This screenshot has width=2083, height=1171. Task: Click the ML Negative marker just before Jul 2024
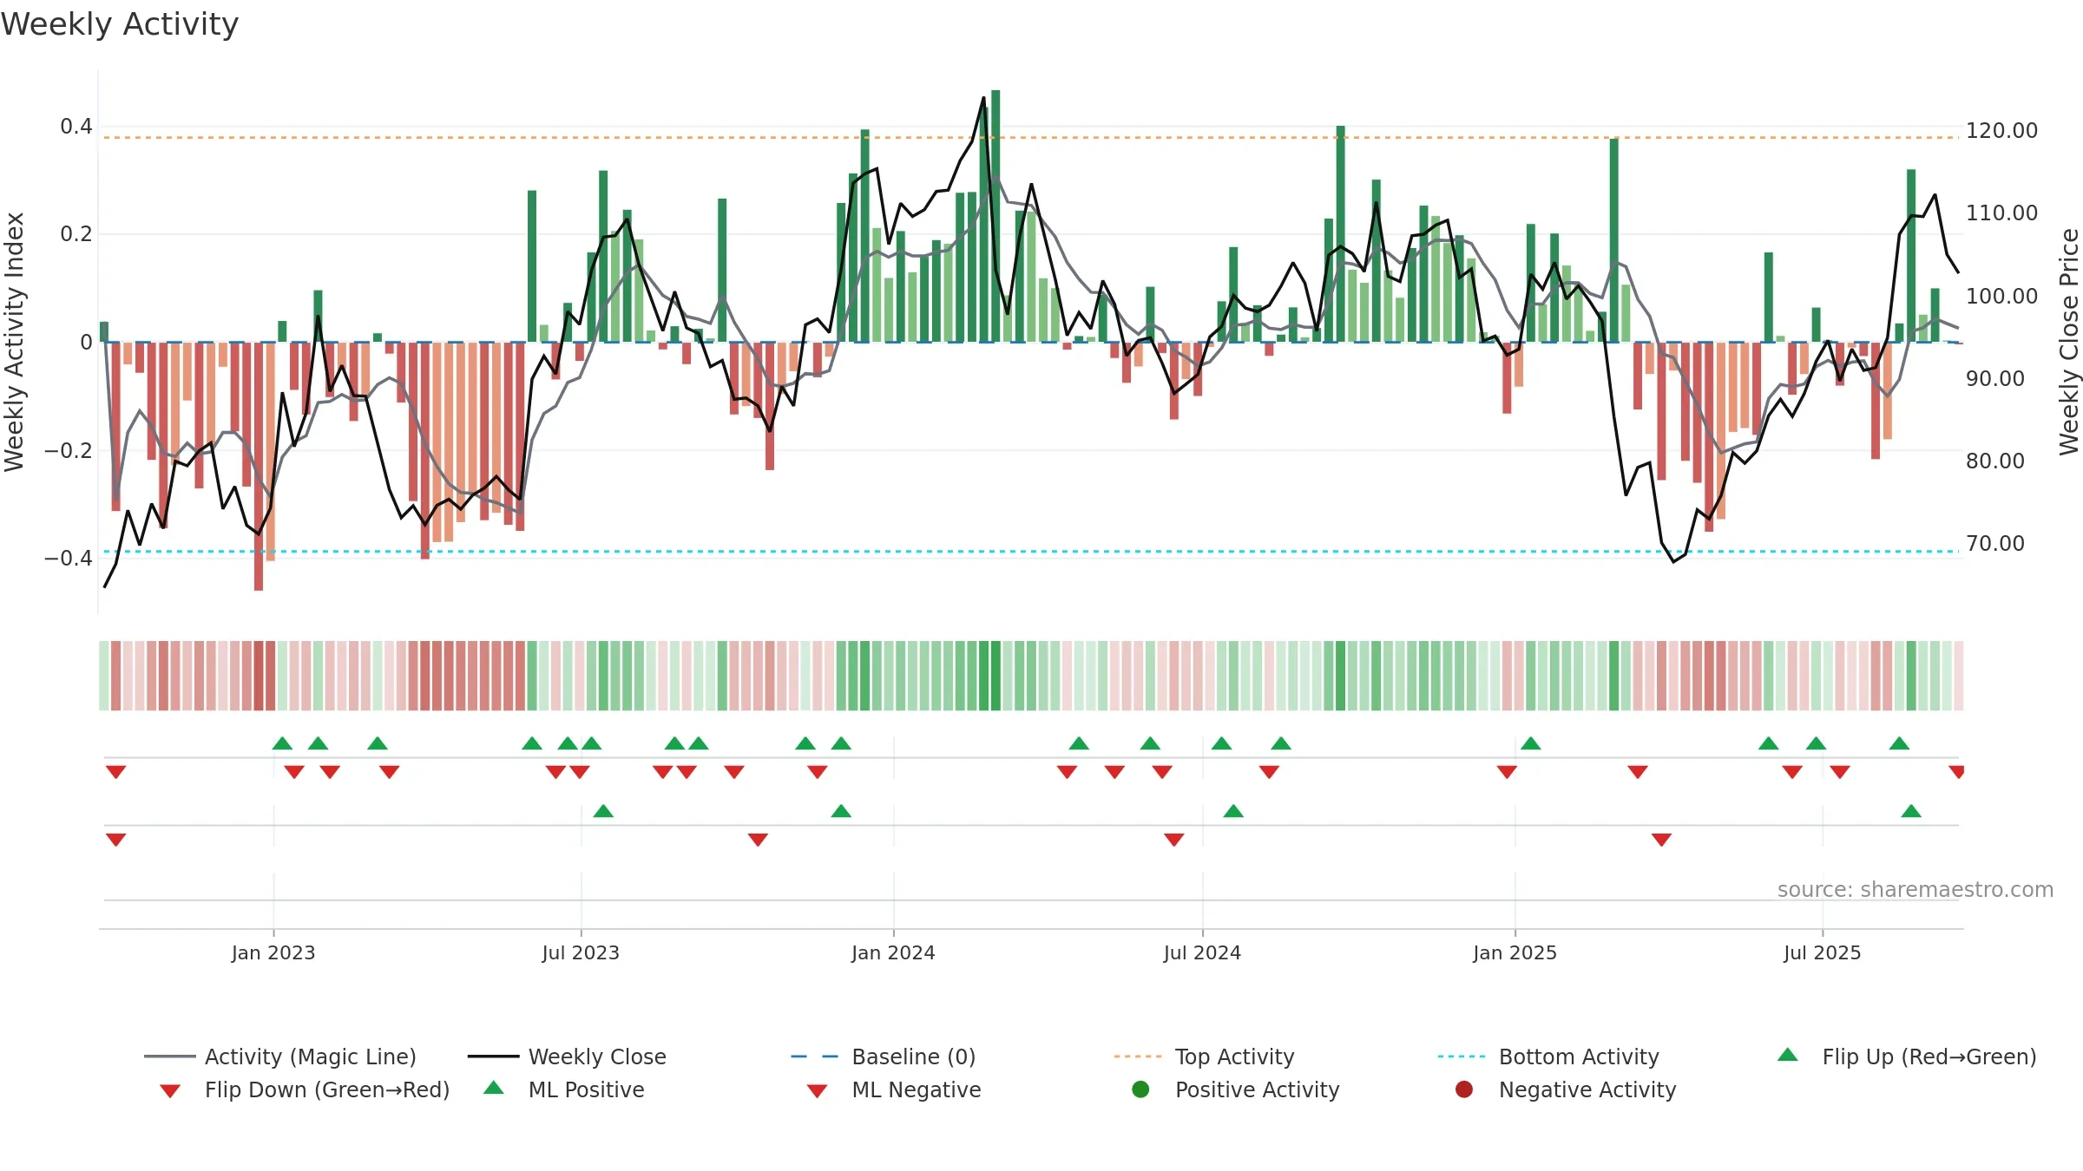click(1174, 840)
